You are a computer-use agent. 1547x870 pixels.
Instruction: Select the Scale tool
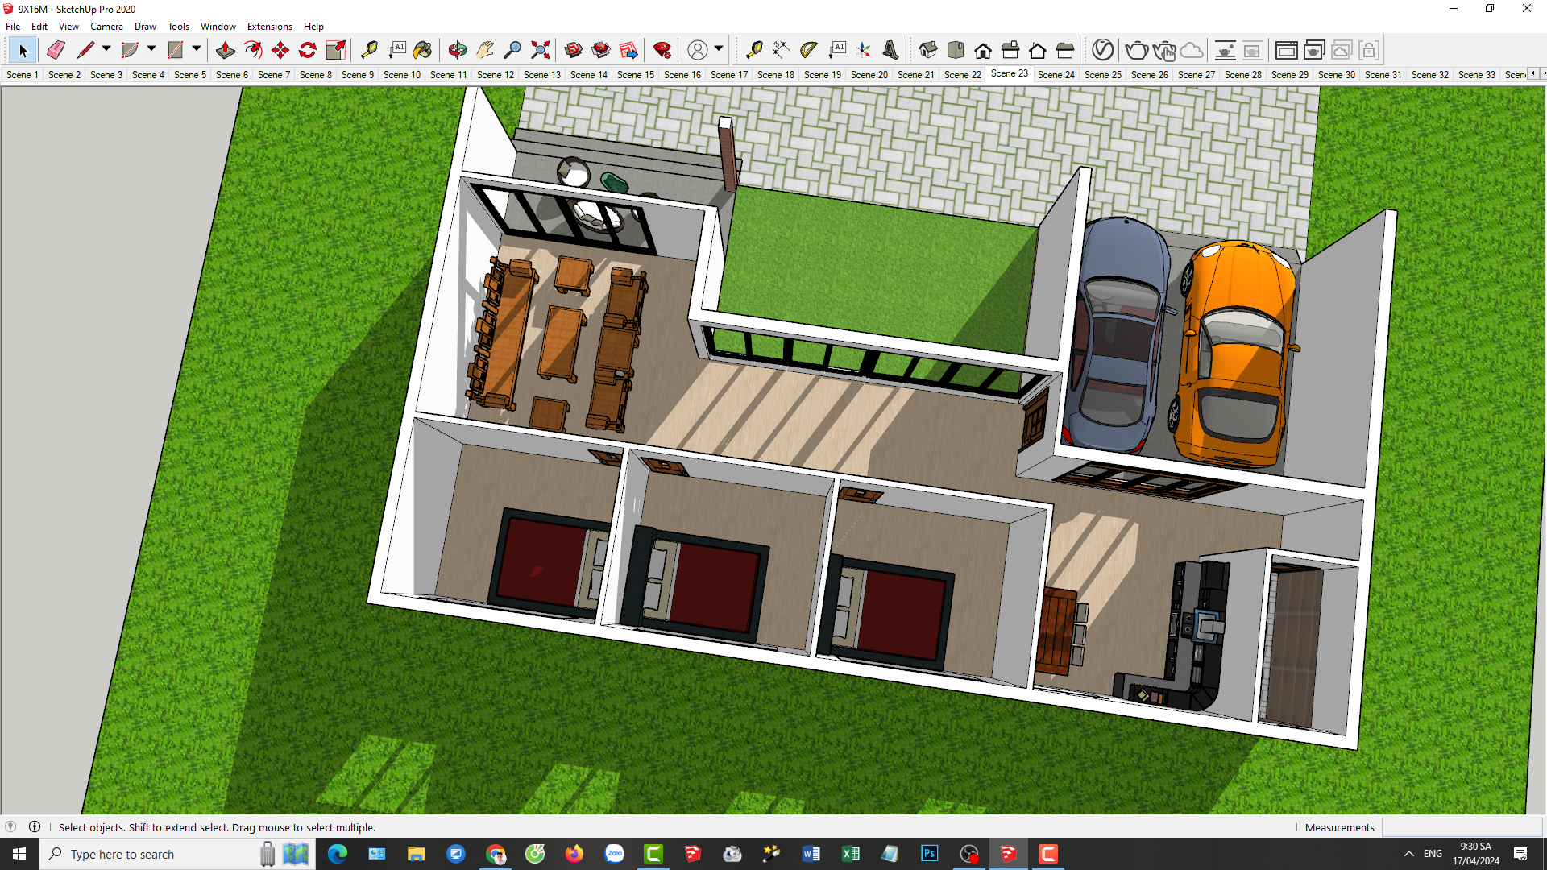click(x=336, y=50)
